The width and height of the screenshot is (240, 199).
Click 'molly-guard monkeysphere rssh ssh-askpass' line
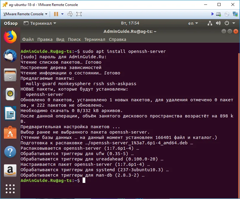click(81, 84)
